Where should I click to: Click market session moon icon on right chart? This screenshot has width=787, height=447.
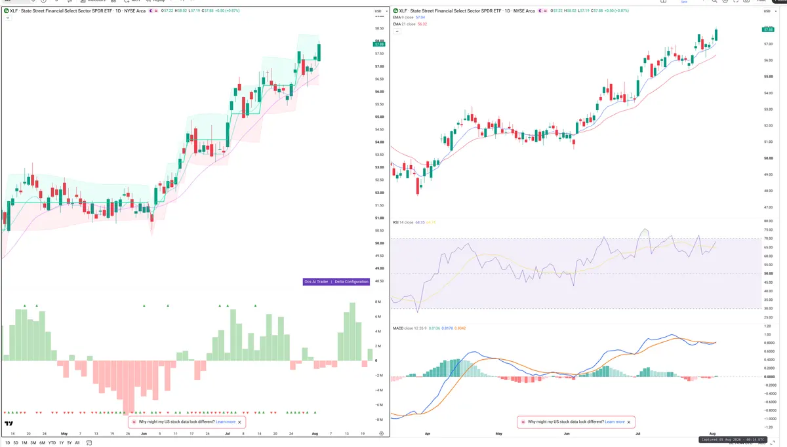point(540,11)
